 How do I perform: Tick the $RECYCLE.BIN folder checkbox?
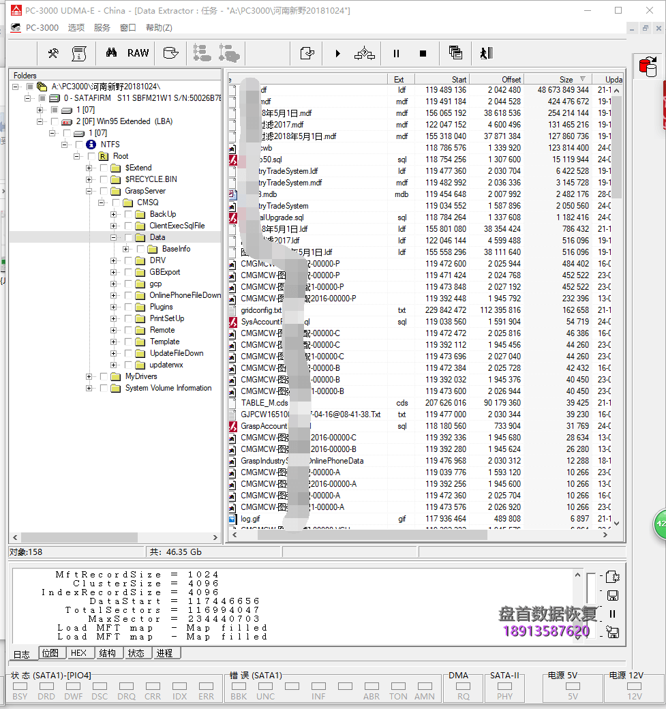104,179
